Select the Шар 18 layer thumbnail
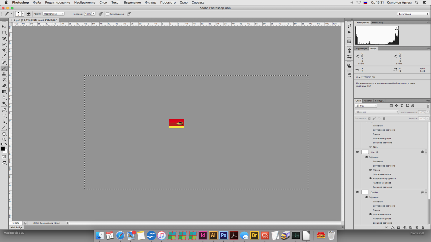 365,152
